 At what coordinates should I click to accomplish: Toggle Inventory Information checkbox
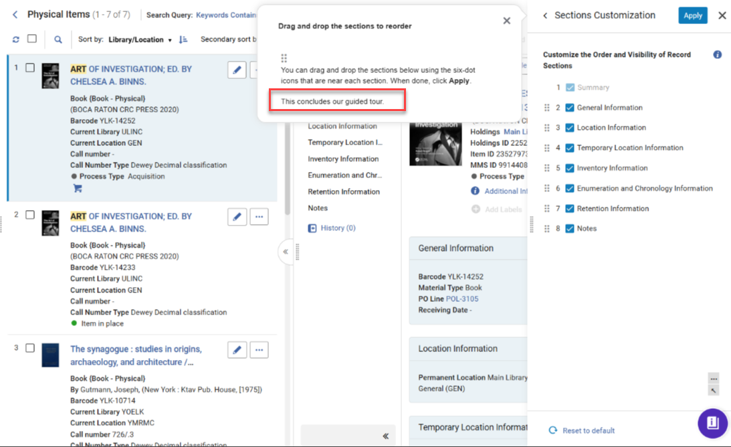pyautogui.click(x=570, y=168)
